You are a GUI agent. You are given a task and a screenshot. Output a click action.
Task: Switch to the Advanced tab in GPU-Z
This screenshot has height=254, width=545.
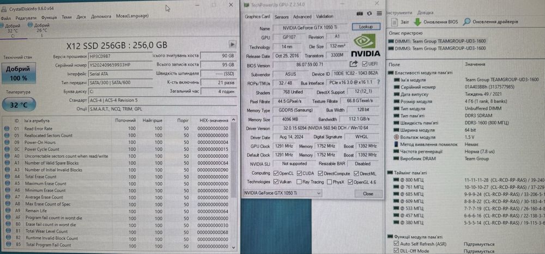(x=302, y=17)
